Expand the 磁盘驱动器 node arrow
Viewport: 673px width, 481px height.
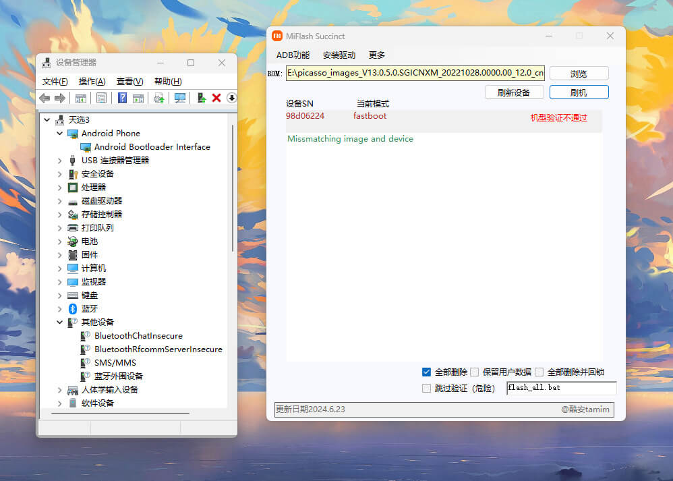click(x=59, y=201)
